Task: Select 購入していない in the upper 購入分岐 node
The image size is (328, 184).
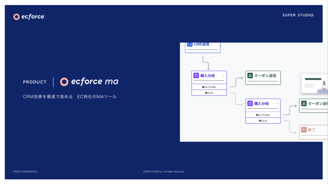Action: tap(209, 87)
